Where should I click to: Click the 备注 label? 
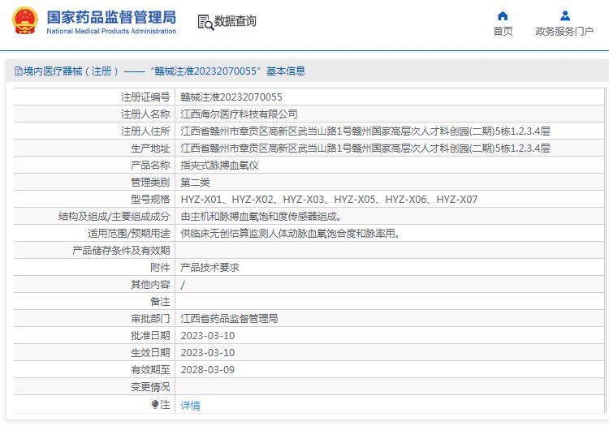click(x=160, y=302)
